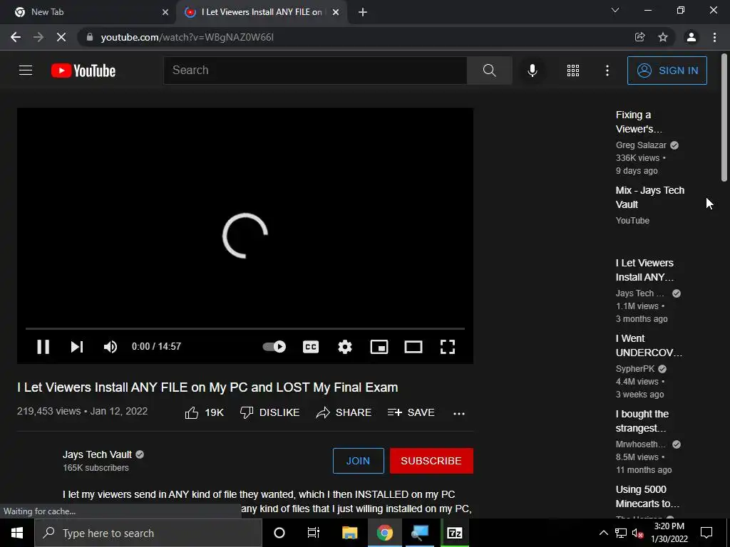Show hidden system tray icons
730x547 pixels.
point(603,533)
